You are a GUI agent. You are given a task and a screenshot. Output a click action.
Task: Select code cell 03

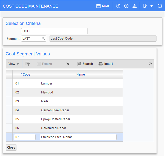pos(25,101)
